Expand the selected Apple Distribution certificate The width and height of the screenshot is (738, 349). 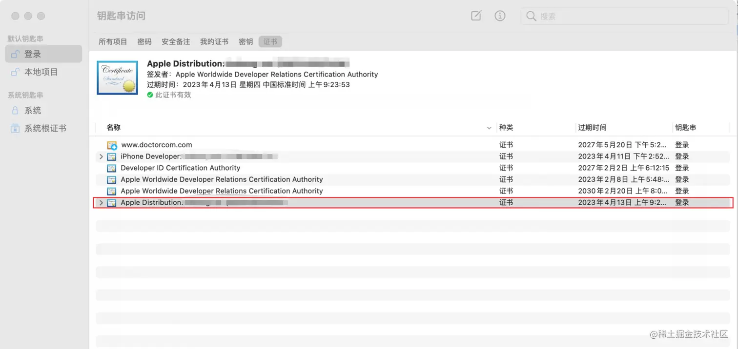click(x=101, y=202)
